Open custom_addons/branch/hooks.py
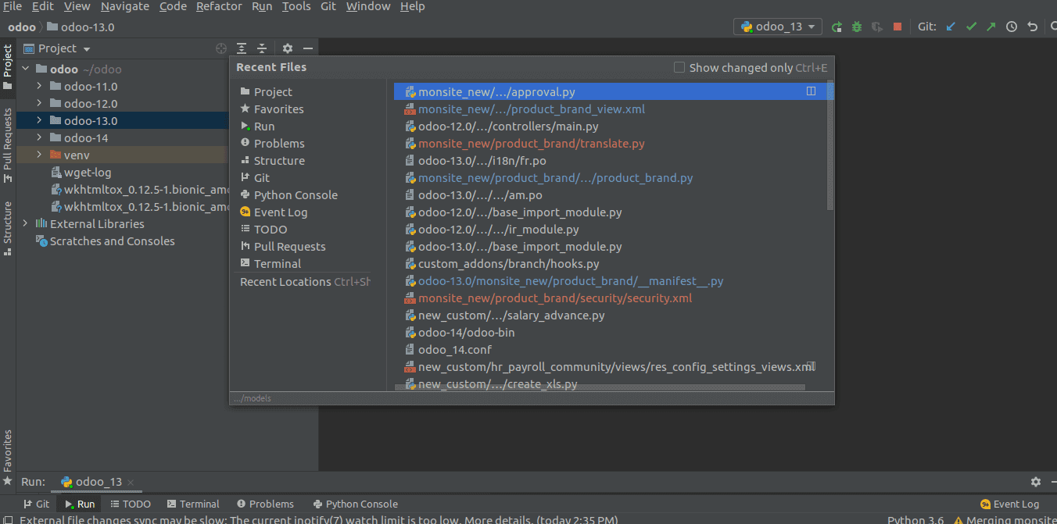The width and height of the screenshot is (1057, 524). pyautogui.click(x=509, y=263)
